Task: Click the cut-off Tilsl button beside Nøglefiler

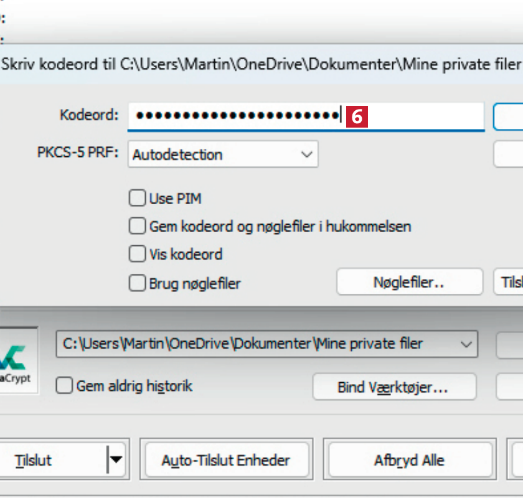Action: click(509, 283)
